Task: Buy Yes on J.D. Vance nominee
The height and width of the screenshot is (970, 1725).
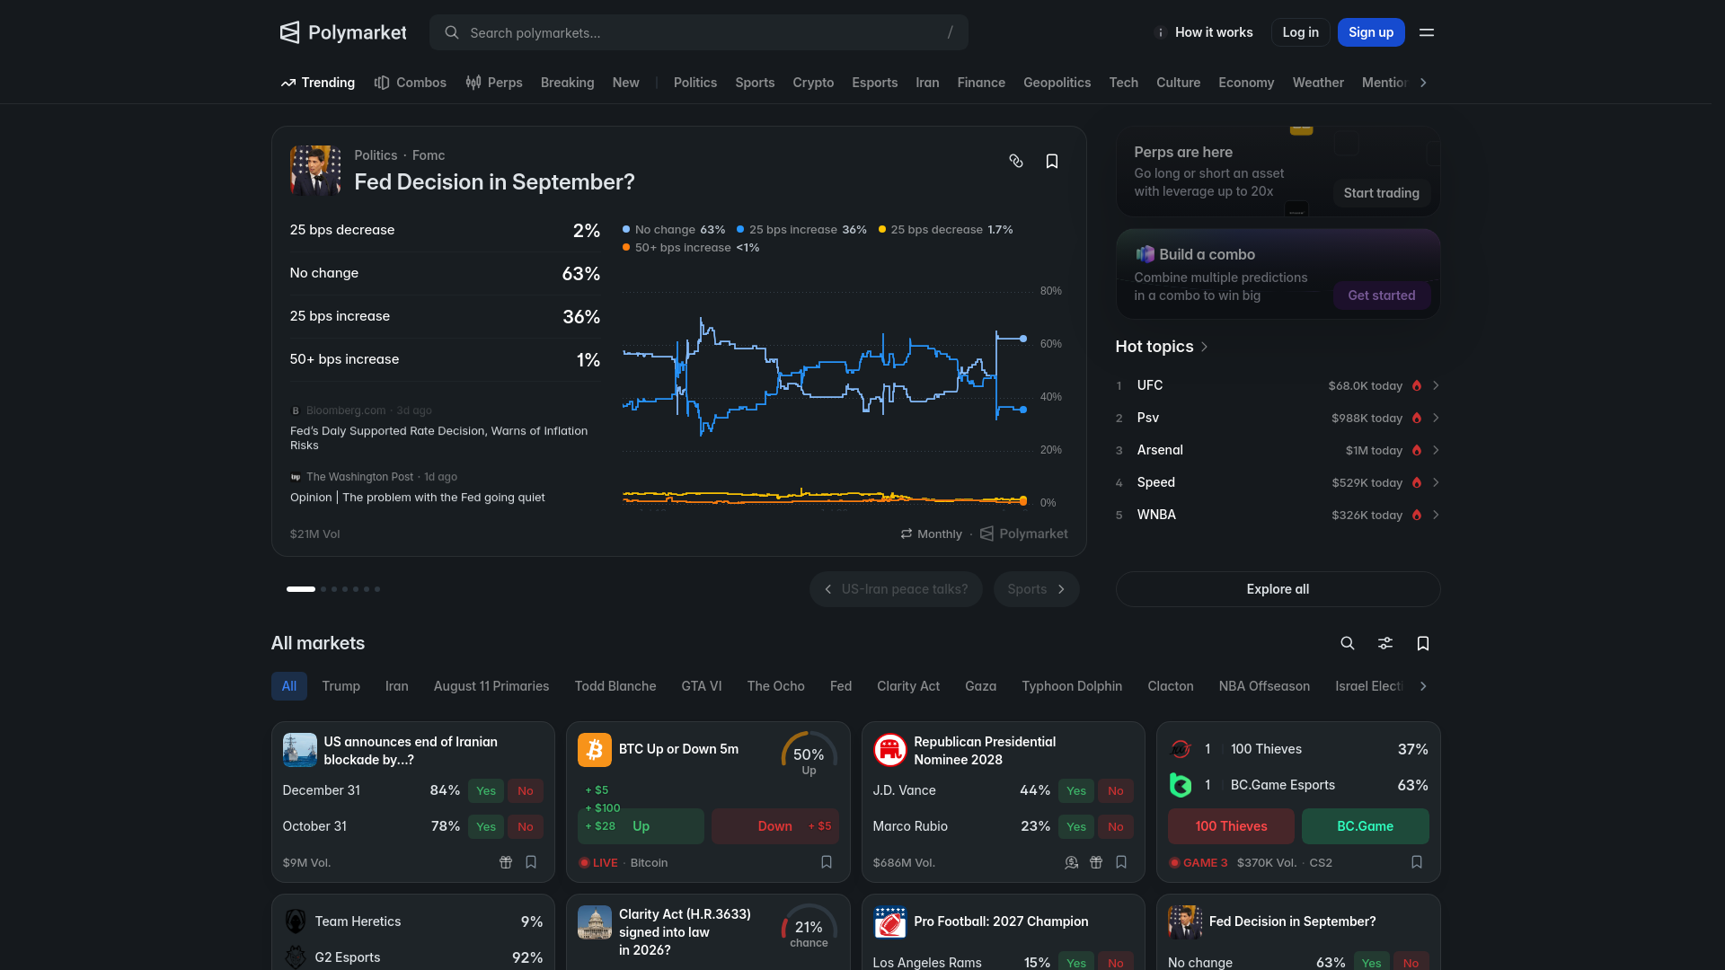Action: coord(1076,790)
